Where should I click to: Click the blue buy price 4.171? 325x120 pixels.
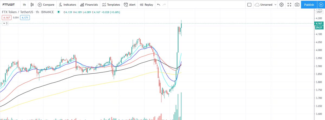click(x=25, y=17)
